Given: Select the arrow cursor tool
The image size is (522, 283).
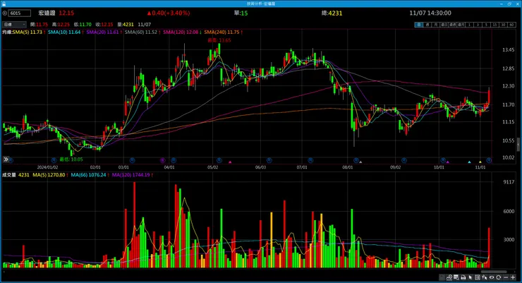Looking at the screenshot, I should tap(470, 277).
